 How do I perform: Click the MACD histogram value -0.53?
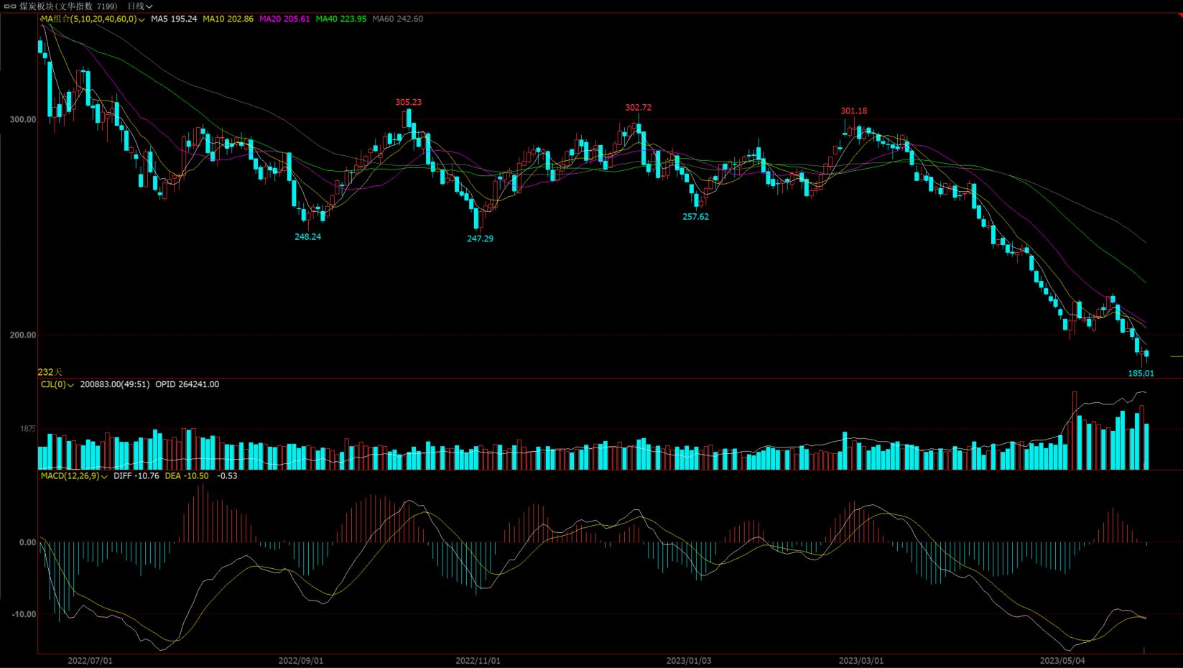(x=227, y=476)
